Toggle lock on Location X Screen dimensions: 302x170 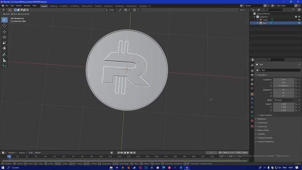tap(296, 80)
